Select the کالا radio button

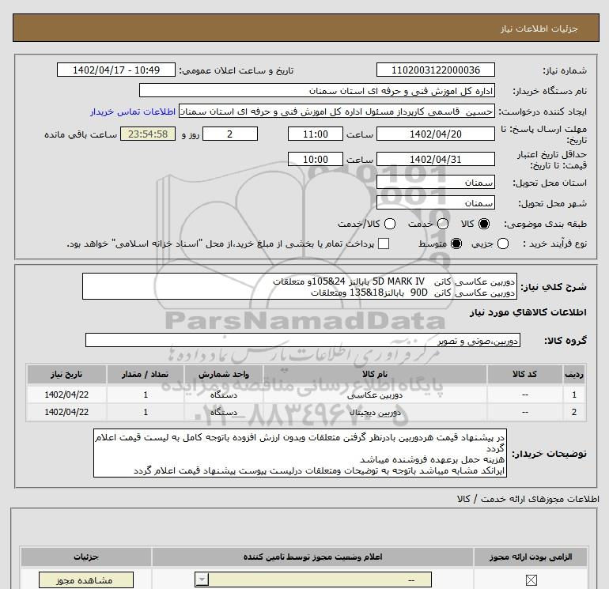484,224
